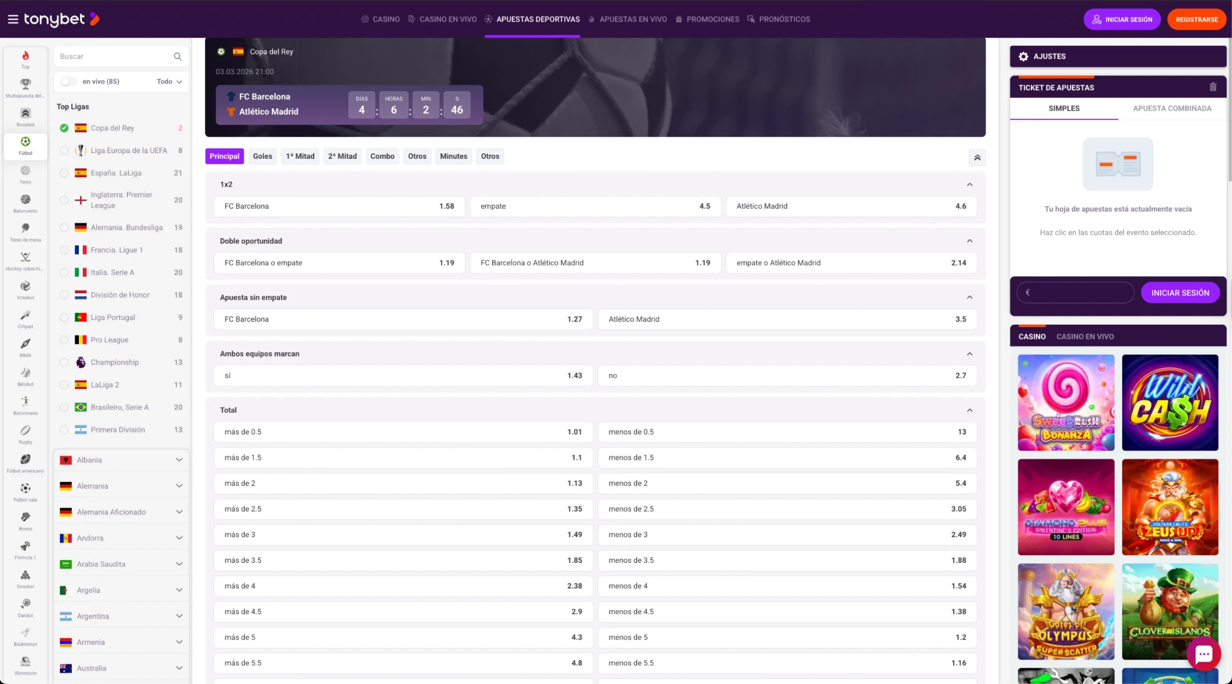Image resolution: width=1232 pixels, height=684 pixels.
Task: Open the Apuesta Combinada tab
Action: coord(1172,108)
